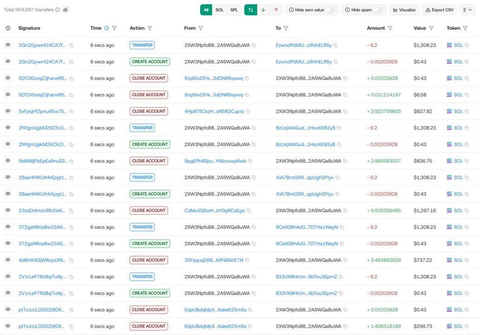The image size is (480, 335).
Task: Click the chart icon next to total transfers
Action: pyautogui.click(x=65, y=10)
